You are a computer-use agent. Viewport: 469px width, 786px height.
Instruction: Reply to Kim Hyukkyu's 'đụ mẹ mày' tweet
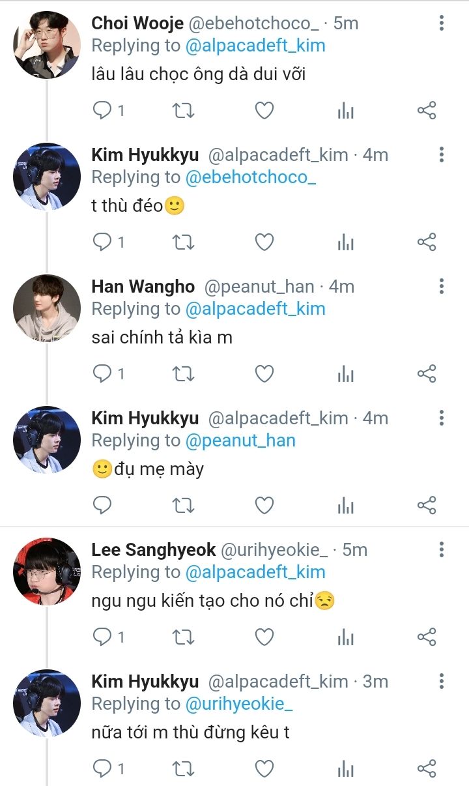click(x=103, y=505)
